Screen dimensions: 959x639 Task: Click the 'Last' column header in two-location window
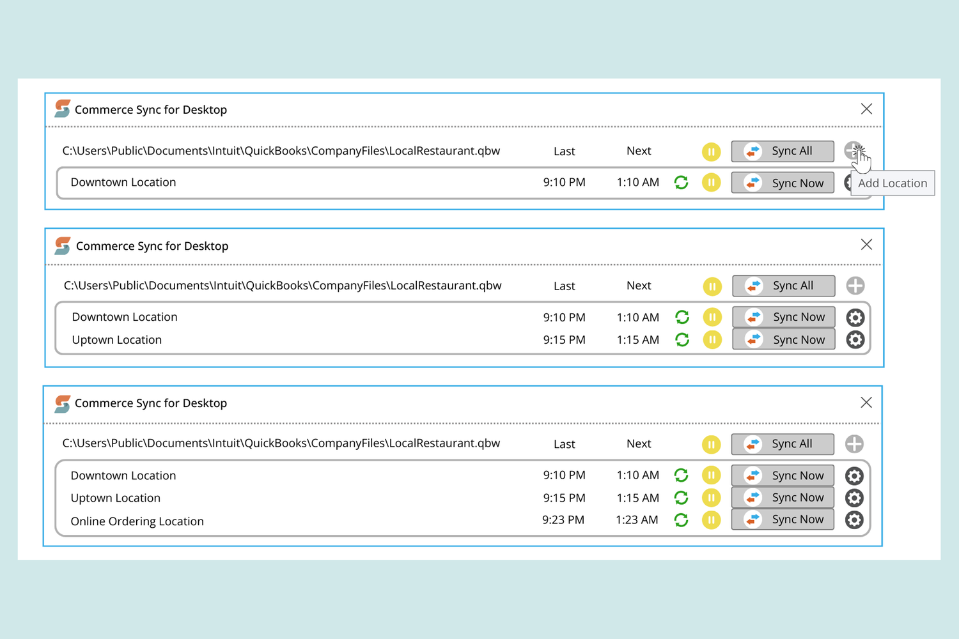point(565,286)
